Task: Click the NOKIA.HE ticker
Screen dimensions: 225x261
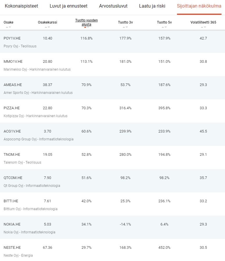Action: [x=12, y=224]
